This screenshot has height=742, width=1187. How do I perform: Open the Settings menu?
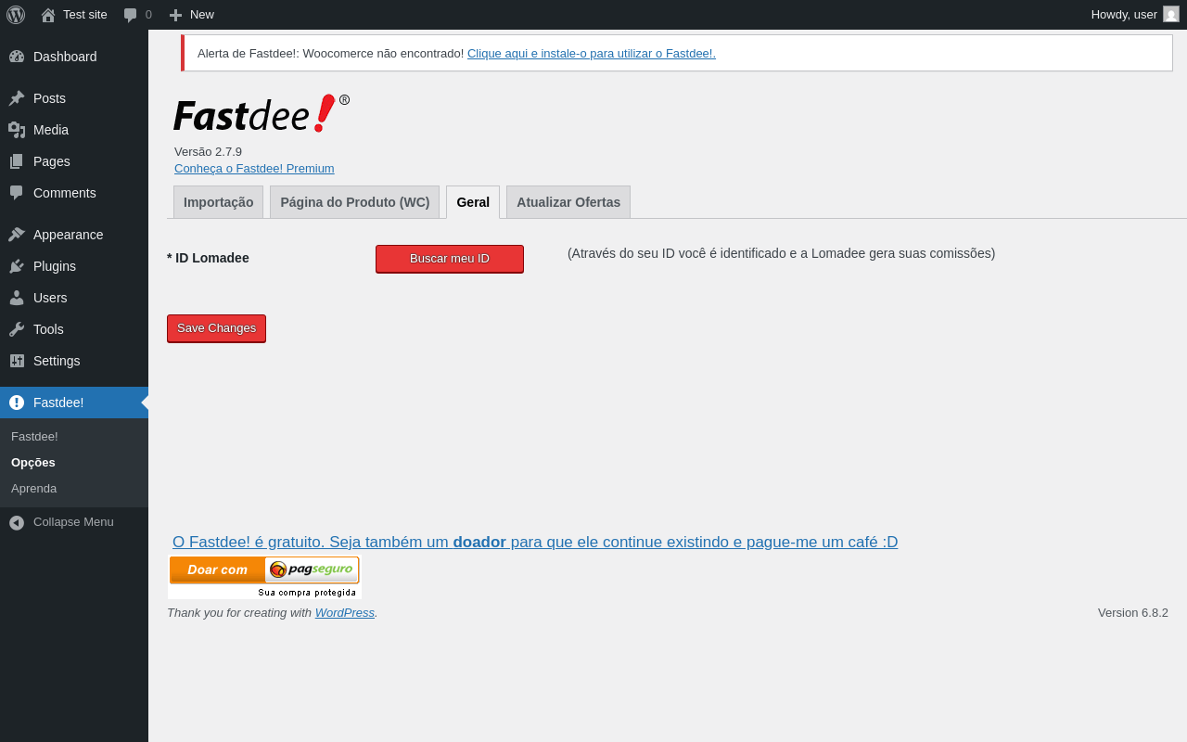coord(74,361)
